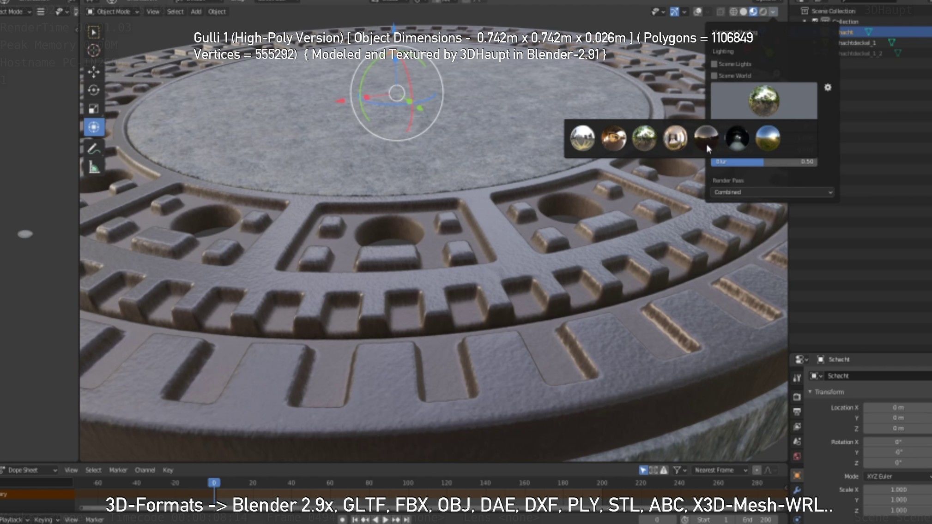Viewport: 932px width, 524px height.
Task: Open Dope Sheet mode dropdown
Action: (x=29, y=470)
